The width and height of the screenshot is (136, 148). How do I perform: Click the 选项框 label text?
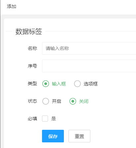tap(91, 84)
